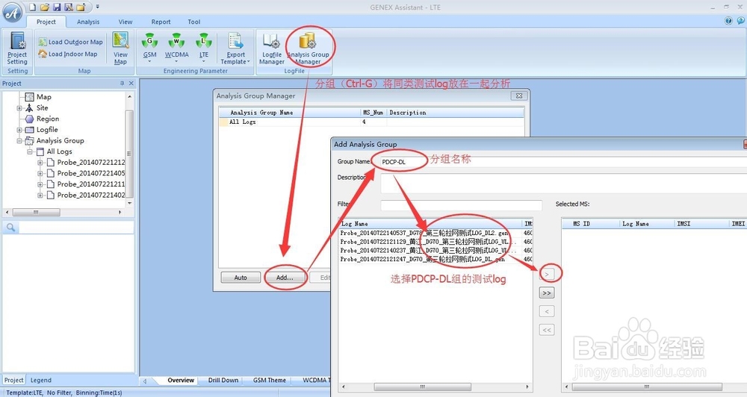Screen dimensions: 747x397
Task: Expand Probe_201407221405 tree node
Action: (x=40, y=173)
